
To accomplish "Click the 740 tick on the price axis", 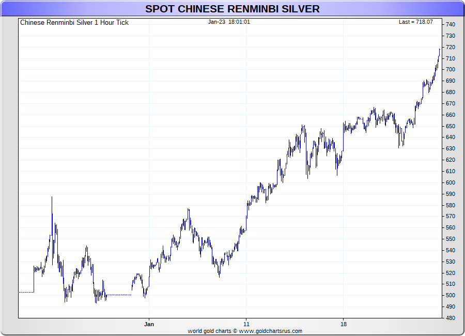I will tap(450, 25).
